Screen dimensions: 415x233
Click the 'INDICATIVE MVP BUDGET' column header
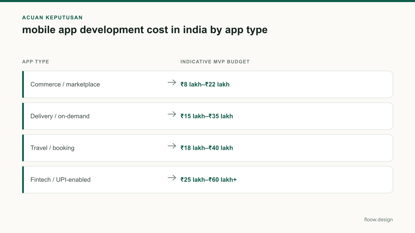(x=215, y=62)
